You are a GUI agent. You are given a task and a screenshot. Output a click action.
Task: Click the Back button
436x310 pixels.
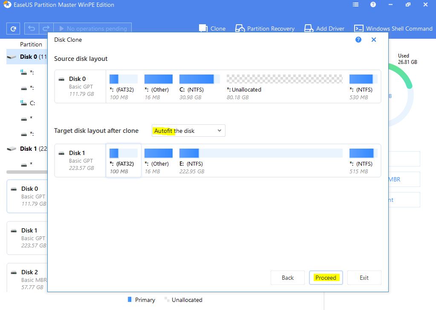pos(288,278)
